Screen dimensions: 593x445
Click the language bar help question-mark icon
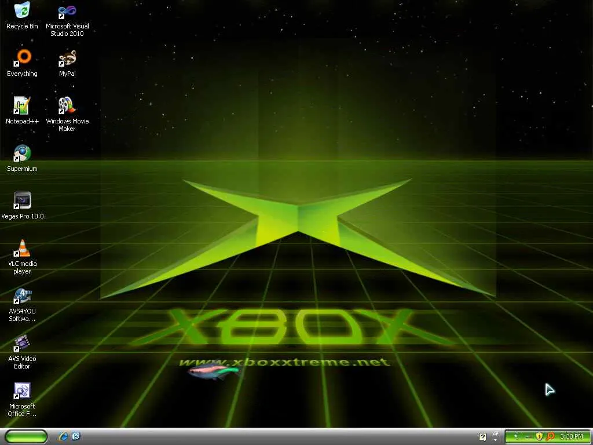[482, 437]
